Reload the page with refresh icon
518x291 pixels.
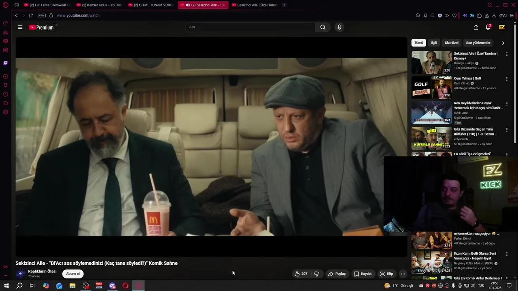(x=31, y=15)
